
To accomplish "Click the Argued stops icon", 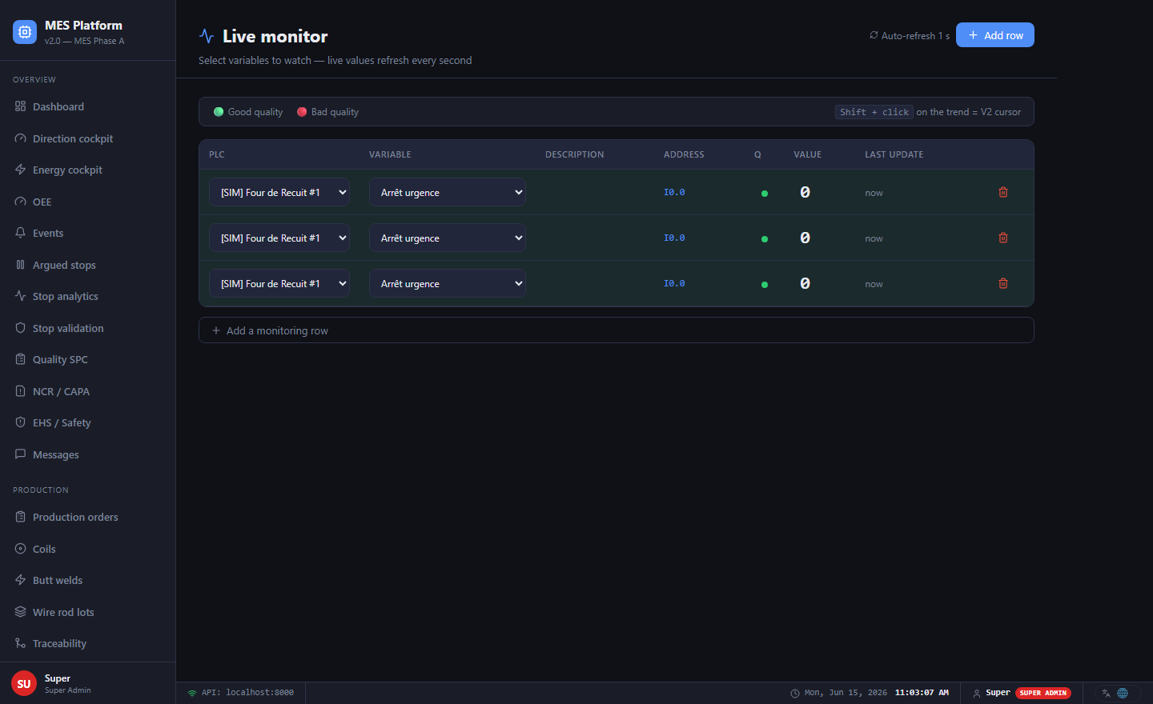I will pos(21,265).
